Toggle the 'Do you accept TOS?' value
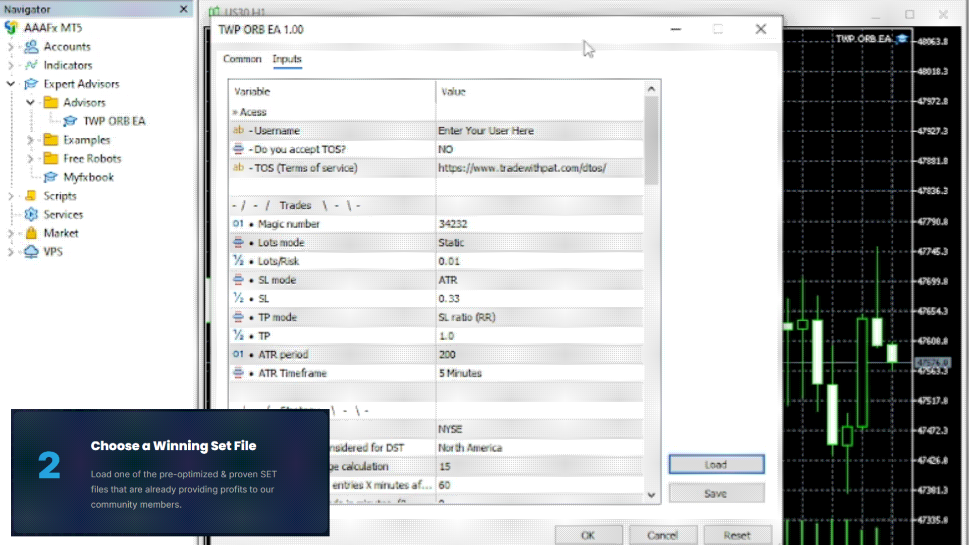 [539, 149]
